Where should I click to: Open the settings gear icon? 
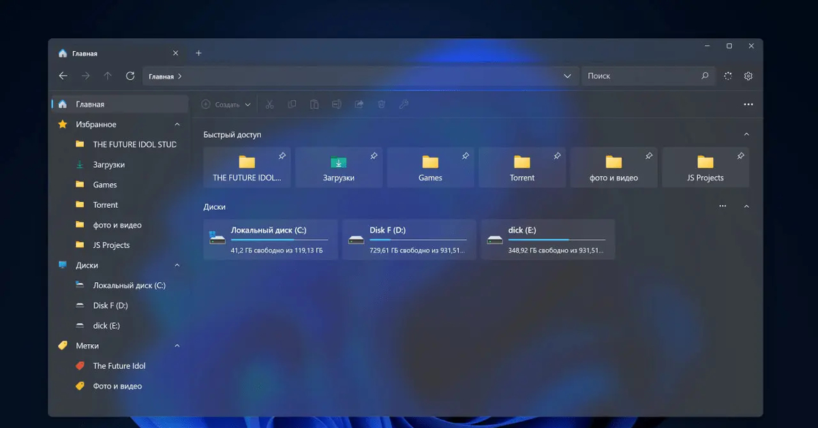748,76
